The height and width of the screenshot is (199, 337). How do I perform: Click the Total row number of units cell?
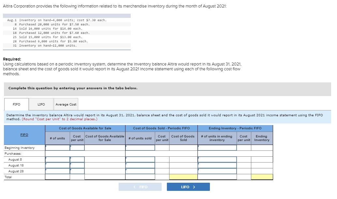tap(57, 177)
